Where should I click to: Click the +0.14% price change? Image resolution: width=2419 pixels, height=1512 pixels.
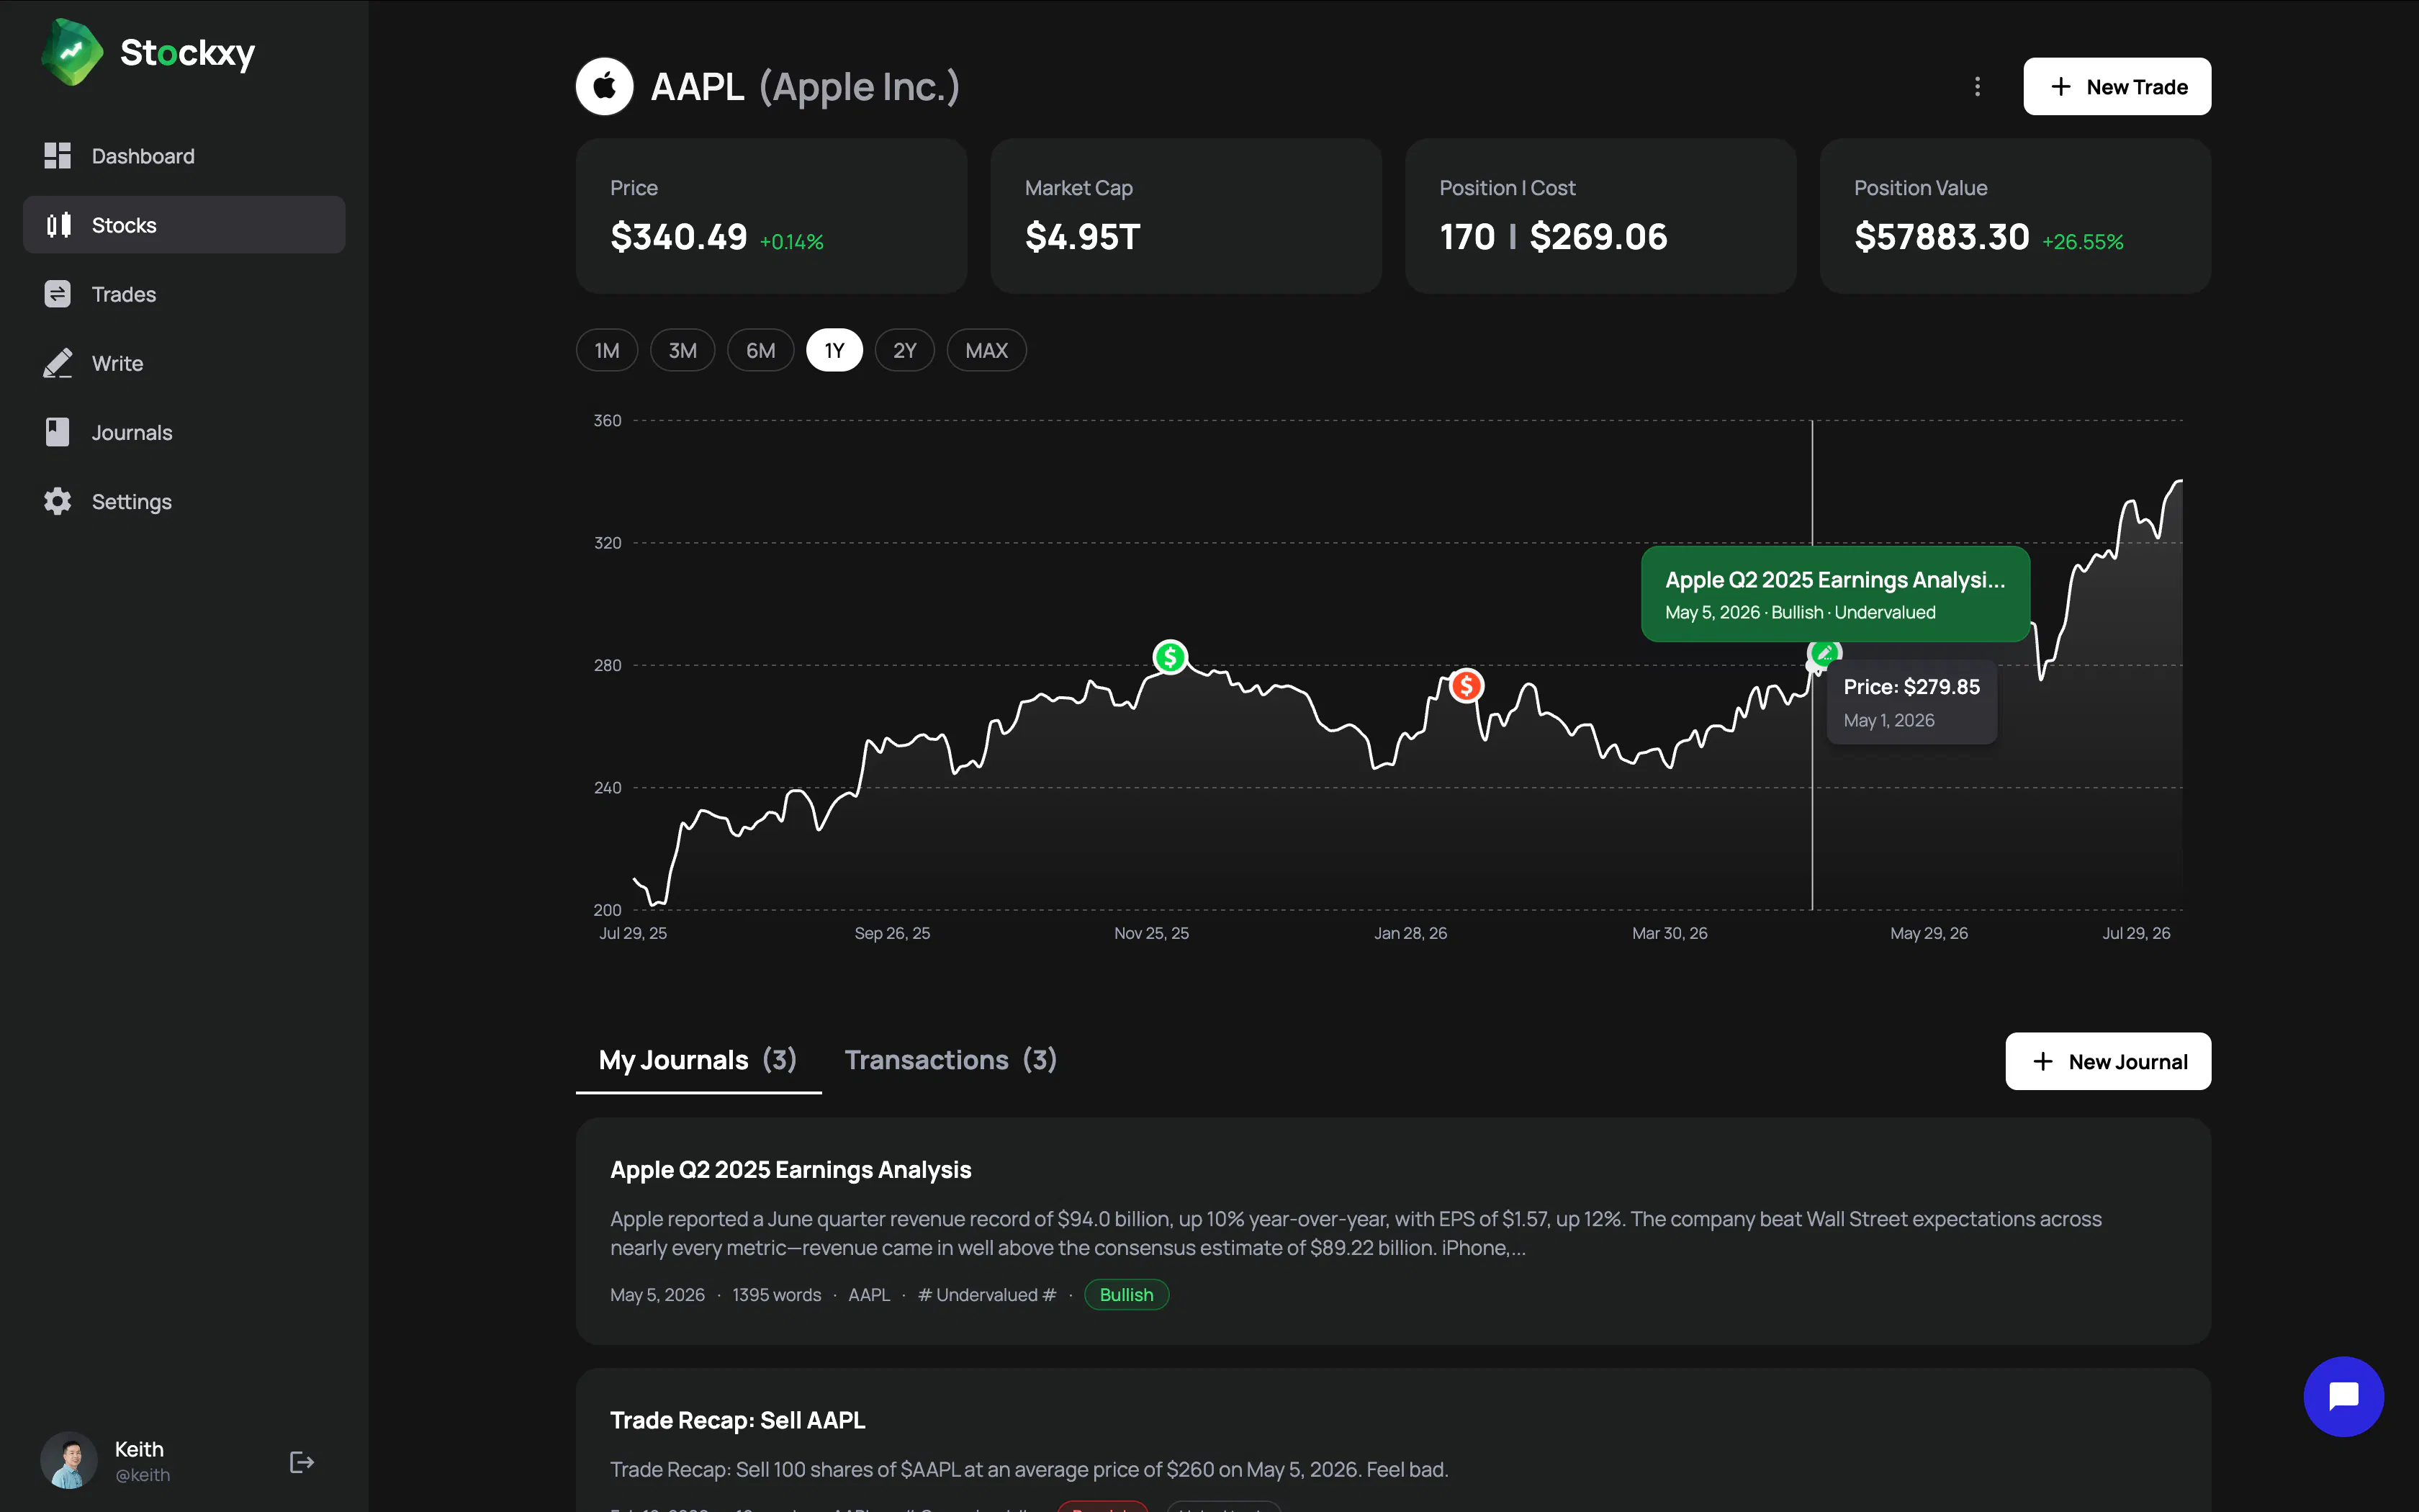pos(792,242)
